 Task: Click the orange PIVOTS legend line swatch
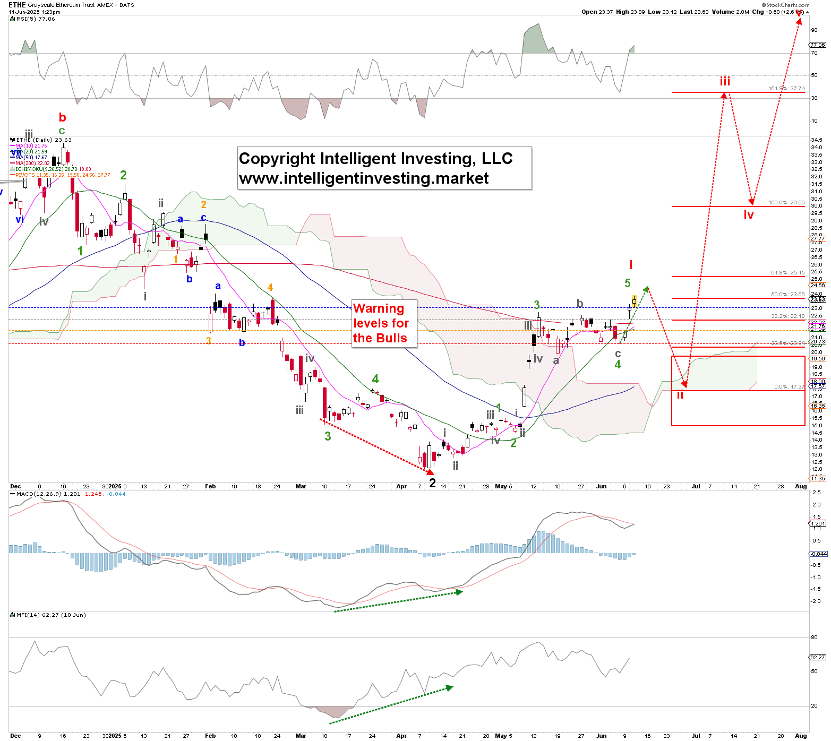(13, 175)
